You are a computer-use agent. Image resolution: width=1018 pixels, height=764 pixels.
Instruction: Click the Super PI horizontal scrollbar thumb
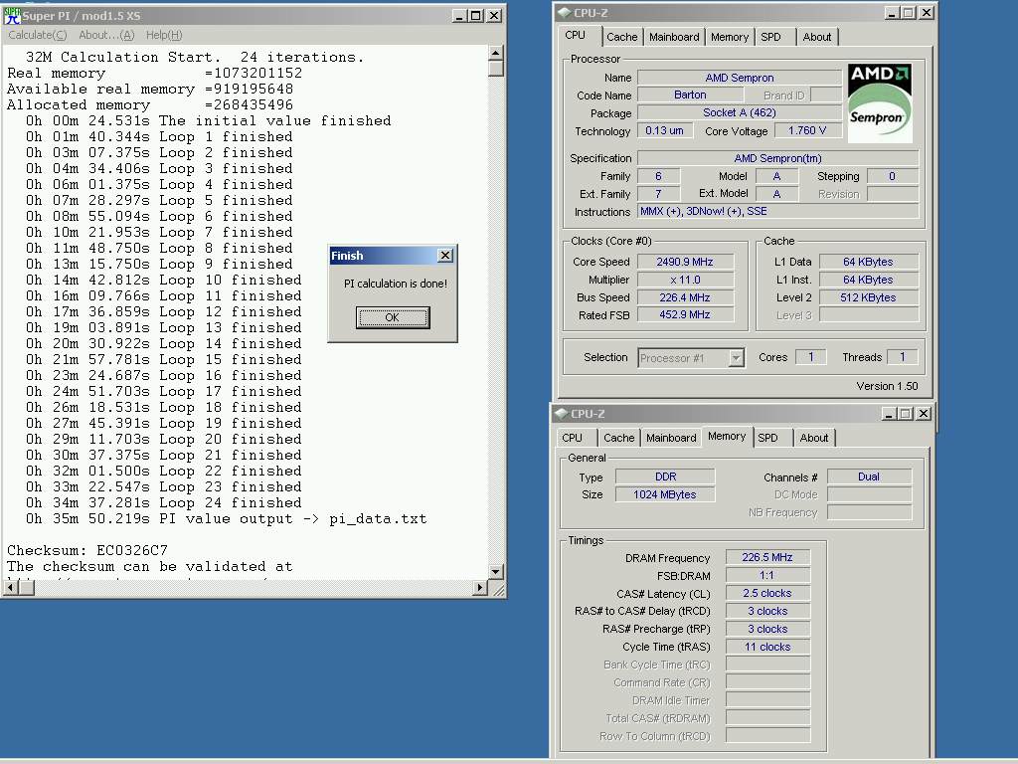click(26, 588)
